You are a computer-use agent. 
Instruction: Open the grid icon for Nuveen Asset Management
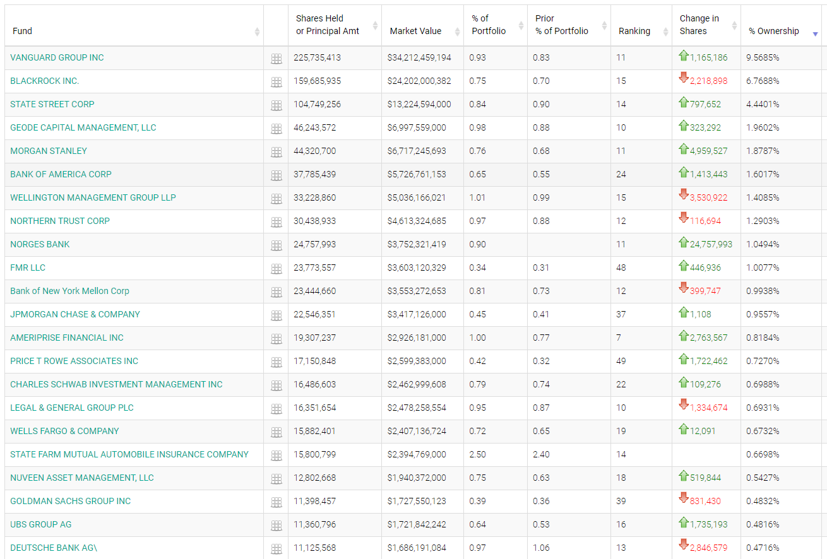276,479
